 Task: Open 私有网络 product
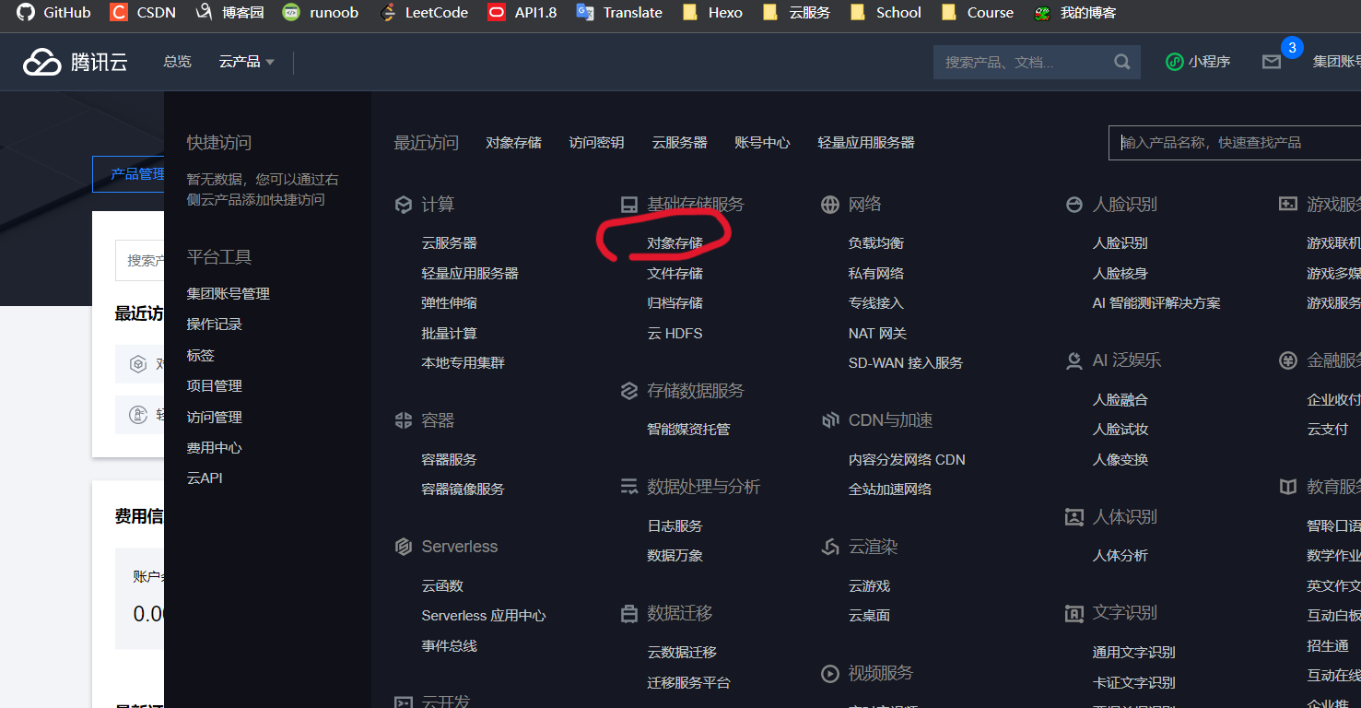(875, 274)
